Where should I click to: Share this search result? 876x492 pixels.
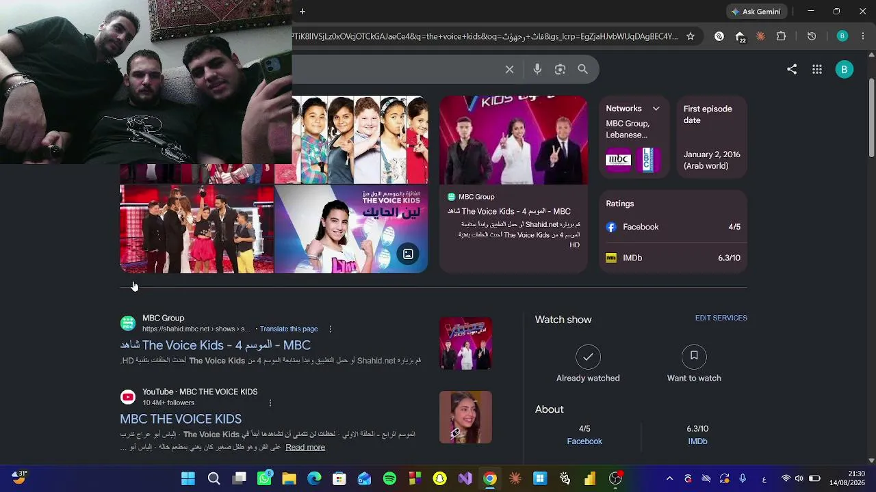[792, 69]
